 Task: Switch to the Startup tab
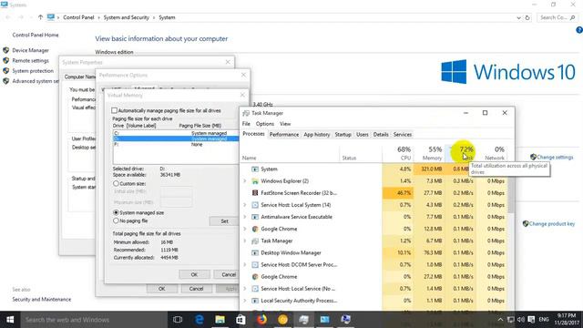pyautogui.click(x=343, y=135)
